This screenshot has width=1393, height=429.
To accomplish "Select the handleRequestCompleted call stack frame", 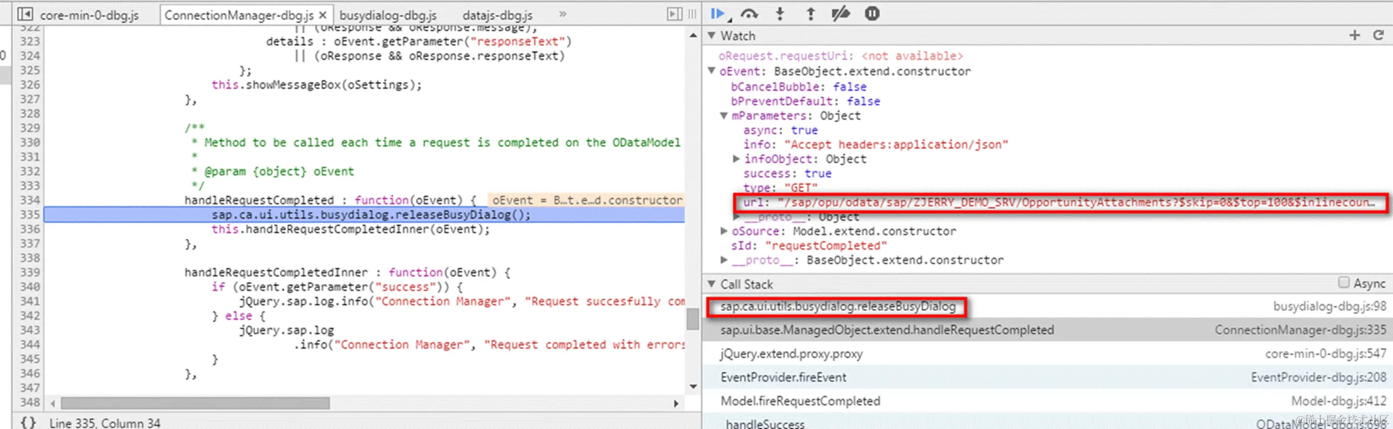I will 1047,330.
